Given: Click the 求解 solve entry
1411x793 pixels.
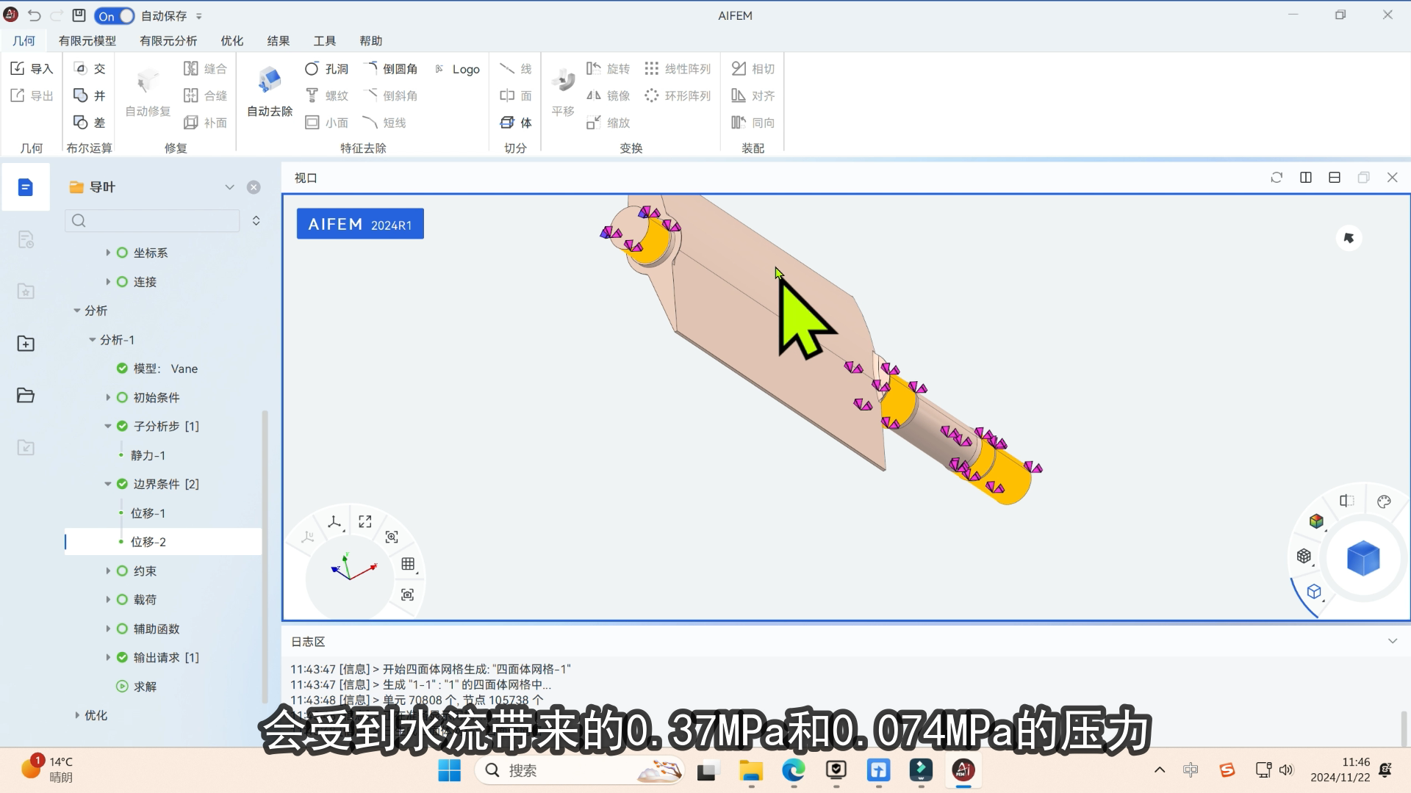Looking at the screenshot, I should click(x=145, y=686).
